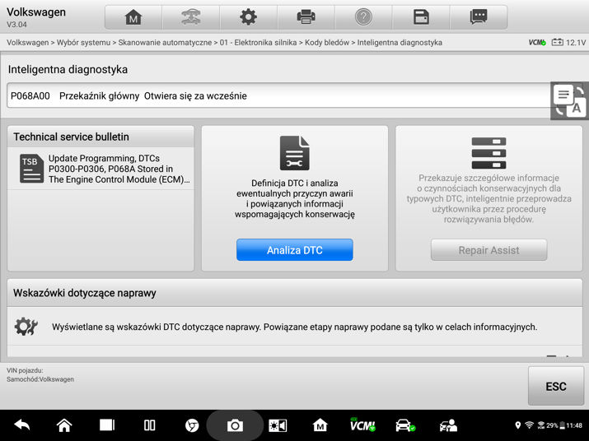This screenshot has height=441, width=589.
Task: Click 'Przekazuje szczegółowe informacje' description text
Action: click(x=488, y=198)
